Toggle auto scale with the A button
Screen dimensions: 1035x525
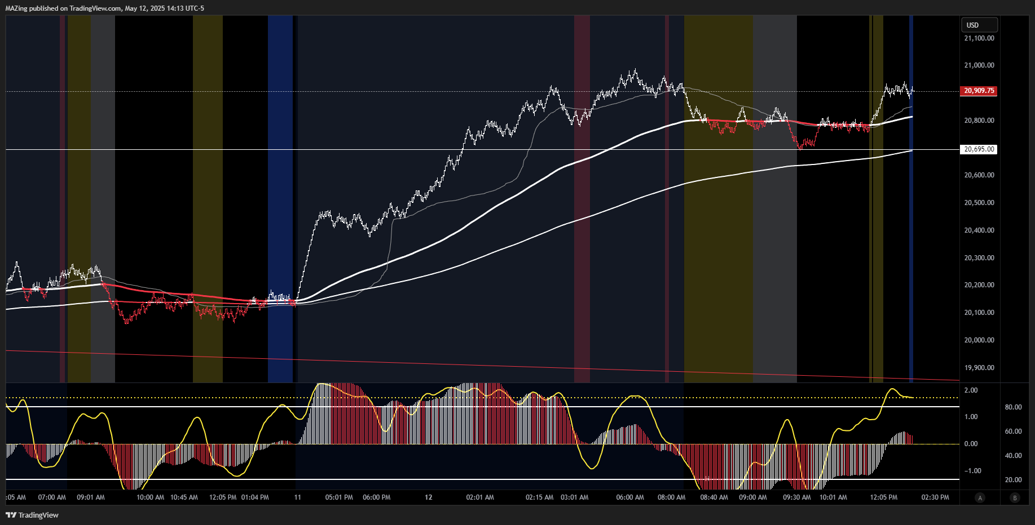pos(980,497)
